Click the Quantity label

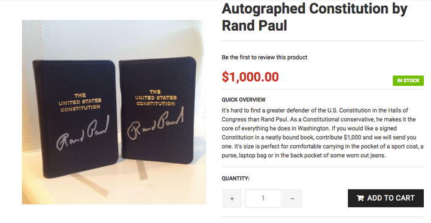(x=236, y=179)
